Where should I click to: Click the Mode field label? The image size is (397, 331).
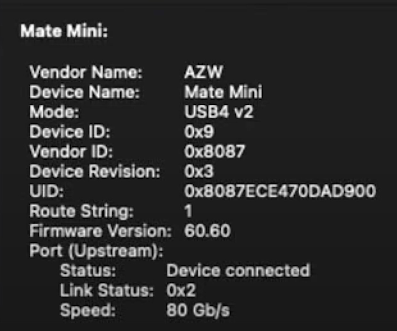coord(54,112)
